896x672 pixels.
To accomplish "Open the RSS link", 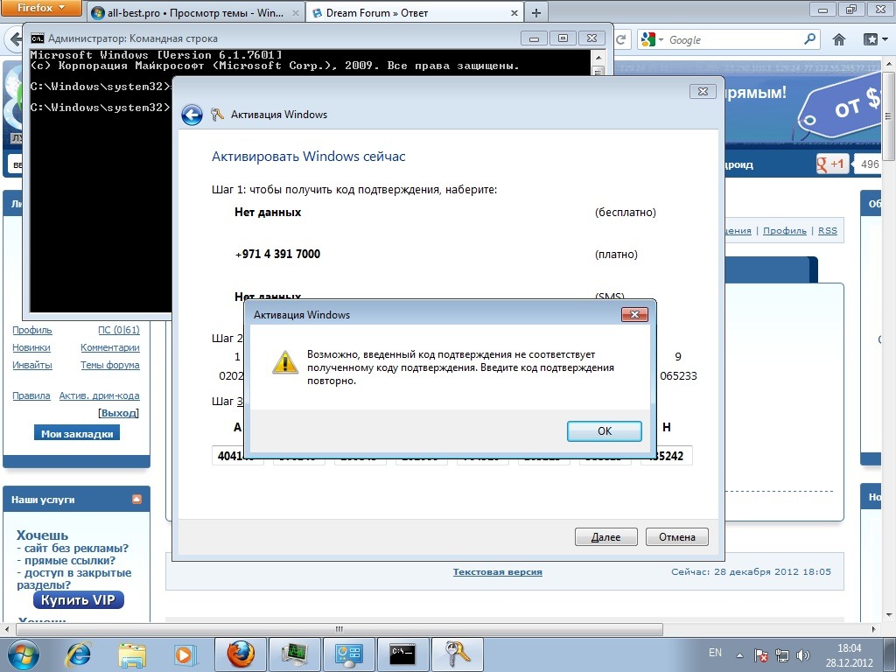I will coord(828,230).
